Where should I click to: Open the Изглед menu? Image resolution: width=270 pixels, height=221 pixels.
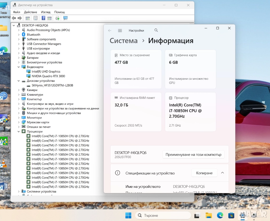pyautogui.click(x=46, y=12)
